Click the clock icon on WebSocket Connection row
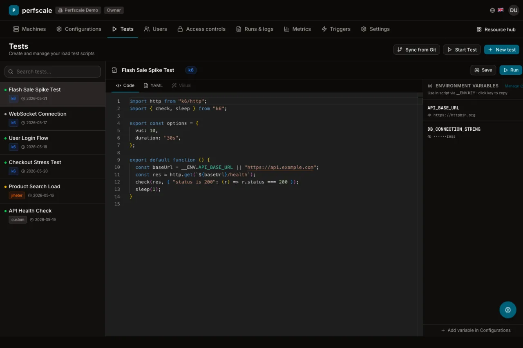The width and height of the screenshot is (523, 348). 23,123
